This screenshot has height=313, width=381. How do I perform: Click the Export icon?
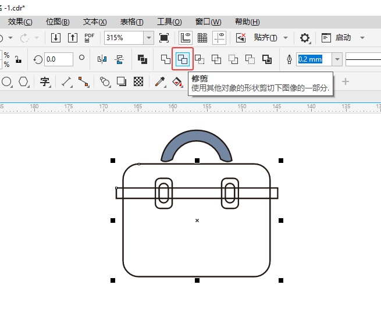tap(73, 38)
